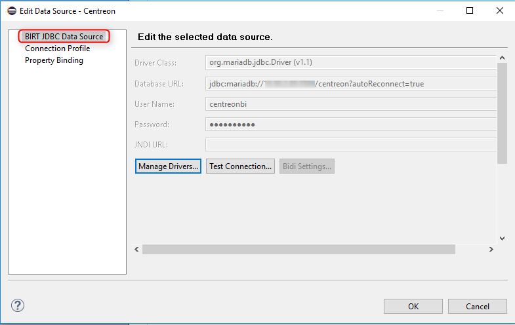Click the vertical scrollbar down arrow
515x325 pixels.
click(503, 239)
